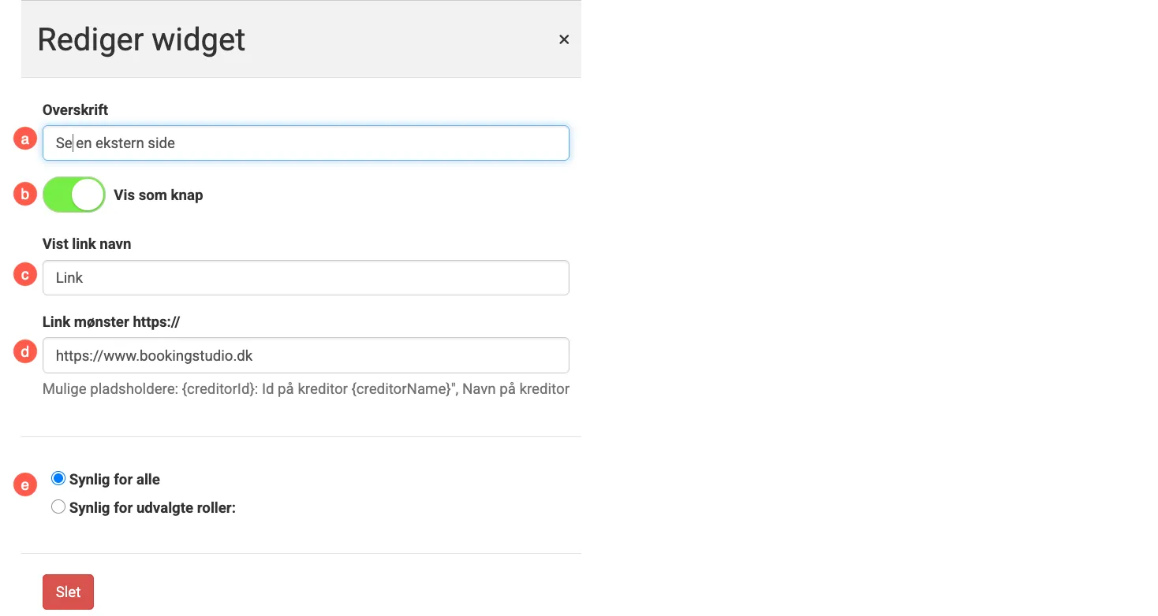
Task: Disable the 'Vis som knap' toggle
Action: click(x=73, y=195)
